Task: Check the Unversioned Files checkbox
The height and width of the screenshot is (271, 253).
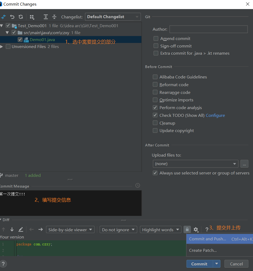Action: tap(8, 46)
